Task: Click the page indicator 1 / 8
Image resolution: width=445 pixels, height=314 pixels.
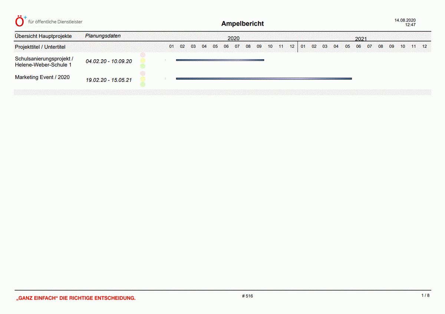Action: tap(425, 295)
